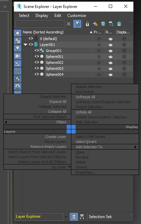The height and width of the screenshot is (224, 141).
Task: Collapse the Layer001 tree node
Action: 25,45
